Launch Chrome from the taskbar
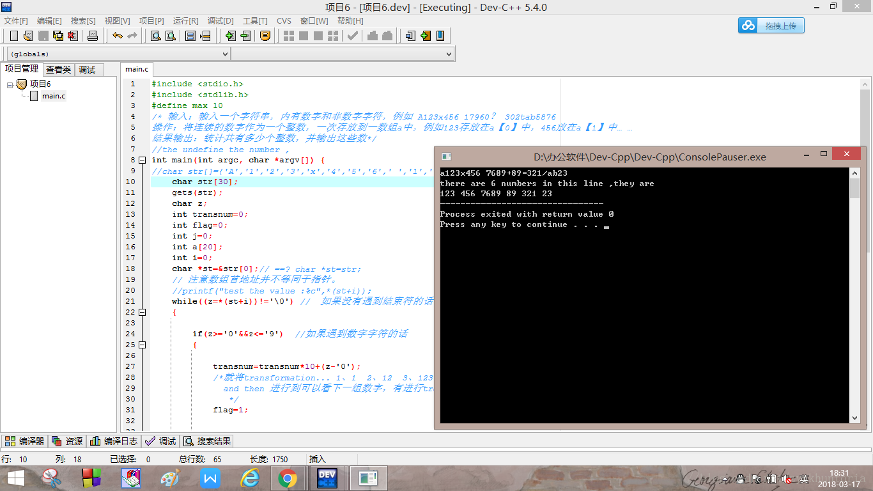873x491 pixels. click(x=288, y=478)
